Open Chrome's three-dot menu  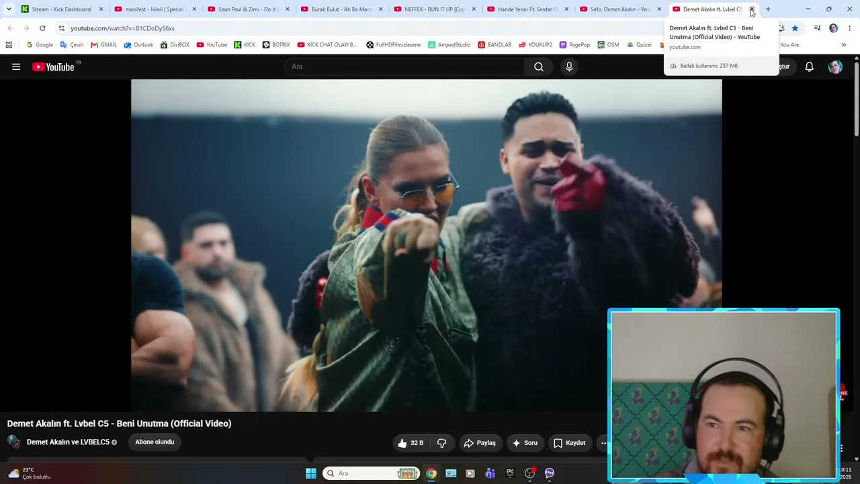click(x=850, y=28)
